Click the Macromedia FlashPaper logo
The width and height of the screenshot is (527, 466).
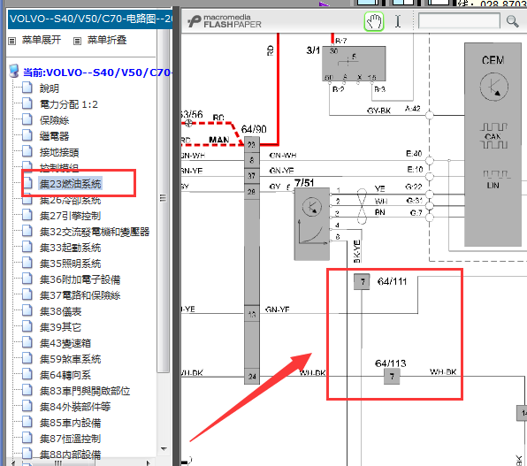coord(225,21)
